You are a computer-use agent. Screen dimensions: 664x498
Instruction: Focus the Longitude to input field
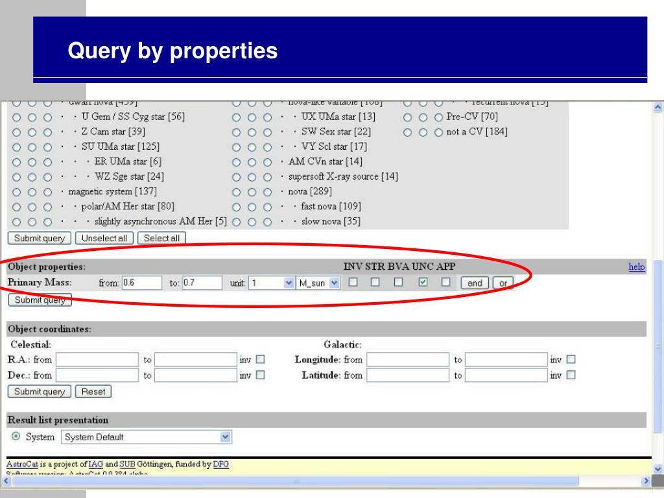coord(506,359)
